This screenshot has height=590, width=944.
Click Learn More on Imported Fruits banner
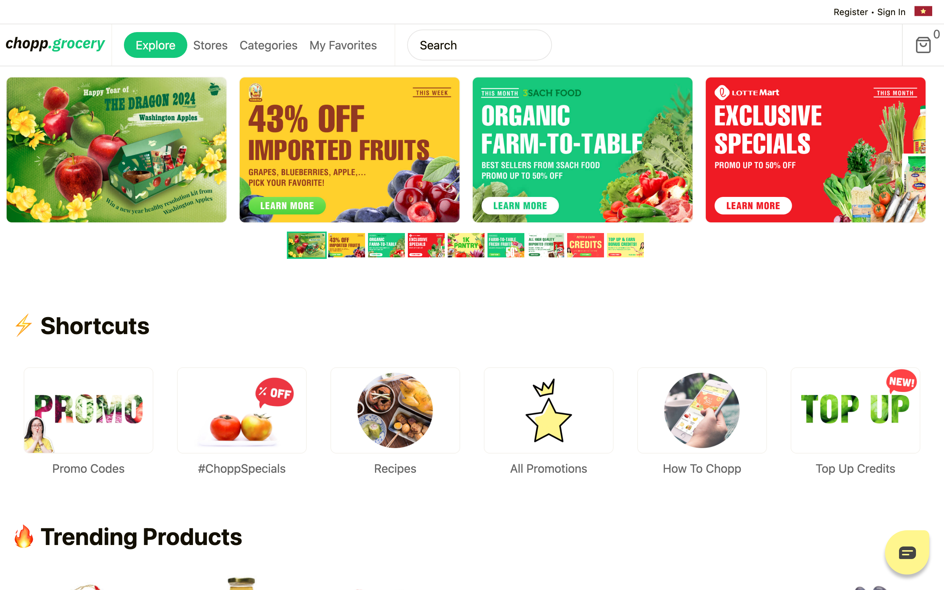(x=287, y=206)
